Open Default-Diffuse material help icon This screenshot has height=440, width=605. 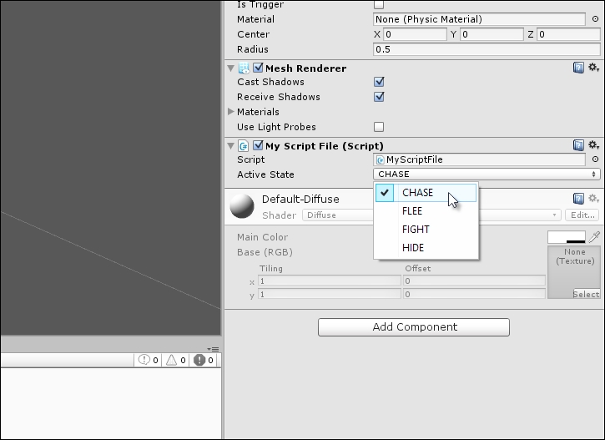click(x=578, y=199)
